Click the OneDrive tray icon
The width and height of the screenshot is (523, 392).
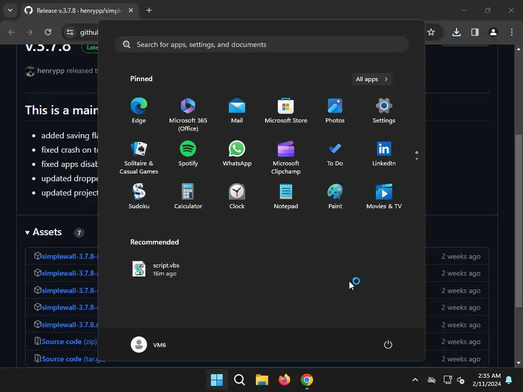(x=432, y=380)
